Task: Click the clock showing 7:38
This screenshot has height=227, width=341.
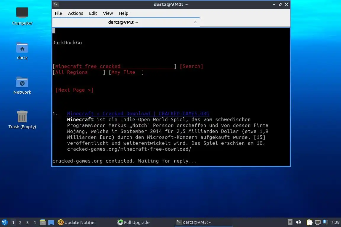Action: (335, 222)
